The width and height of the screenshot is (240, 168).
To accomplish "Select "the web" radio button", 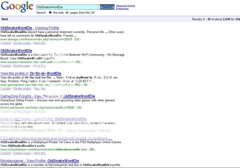I will pyautogui.click(x=50, y=13).
